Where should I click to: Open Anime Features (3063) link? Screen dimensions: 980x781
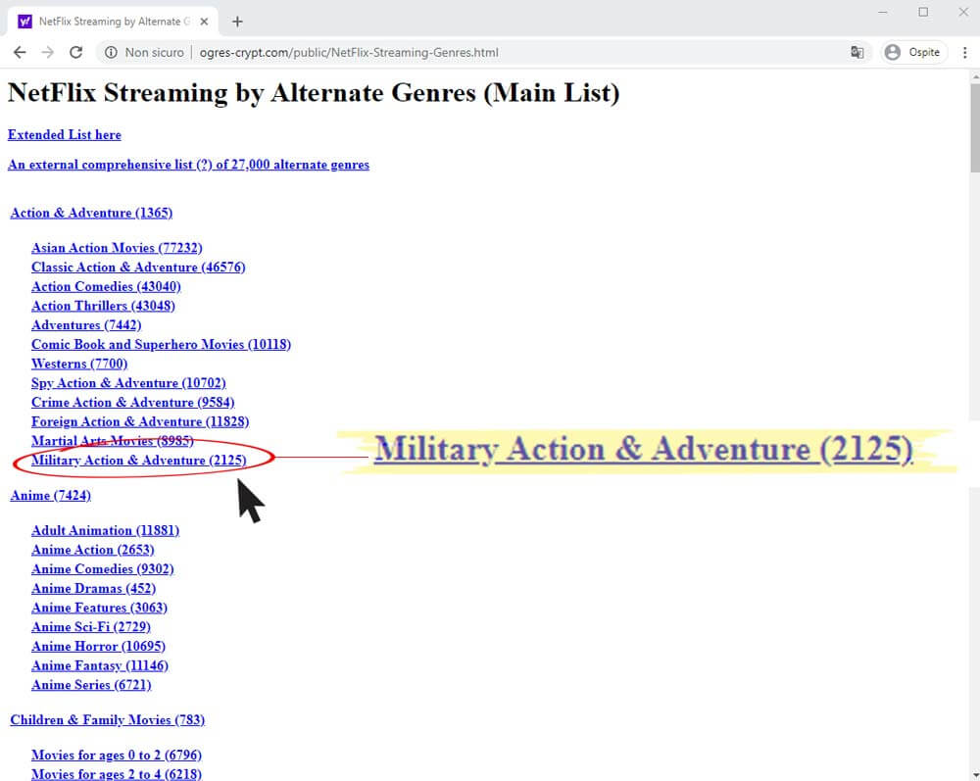pyautogui.click(x=99, y=609)
